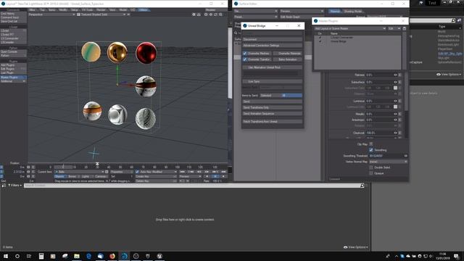Click Disconnect in Unreal Bridge
The image size is (464, 261).
(x=273, y=39)
